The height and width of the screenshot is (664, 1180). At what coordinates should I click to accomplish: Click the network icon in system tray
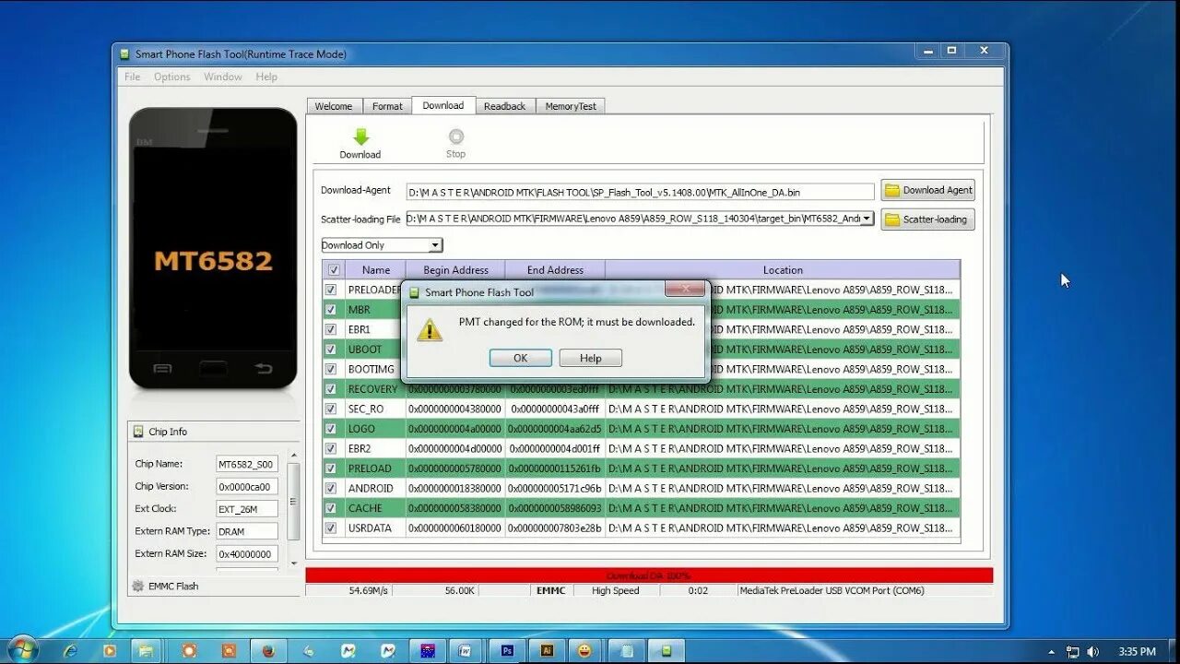1073,651
